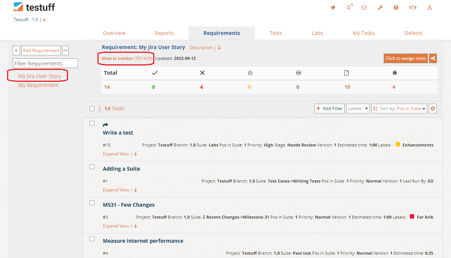Screen dimensions: 451x258
Task: Click the skipped circle column icon
Action: pyautogui.click(x=299, y=73)
